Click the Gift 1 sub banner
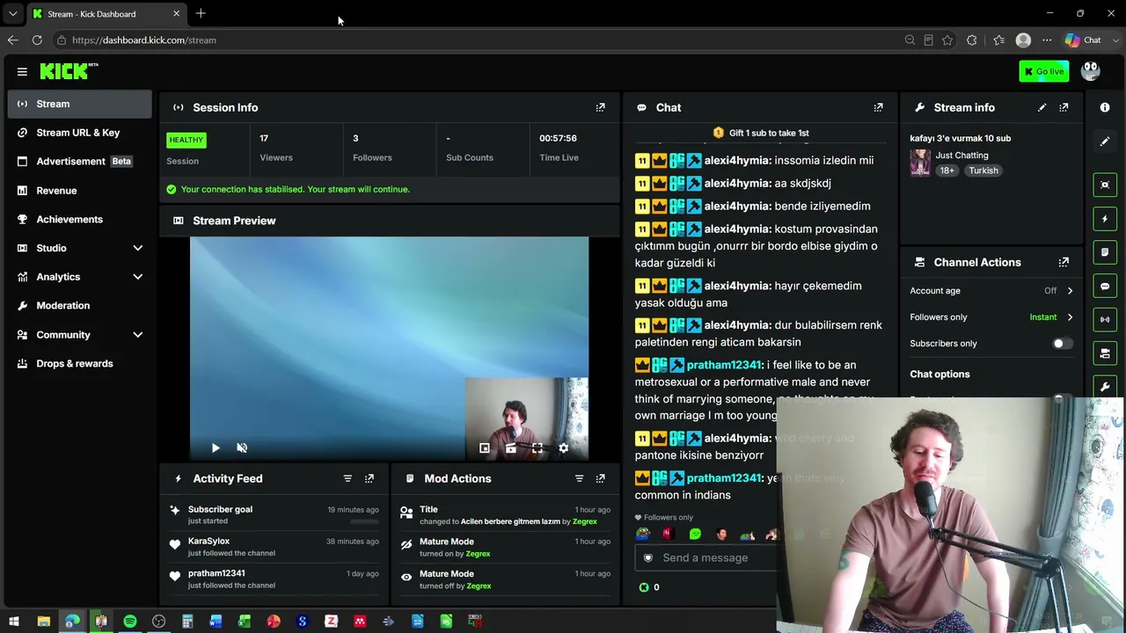This screenshot has width=1126, height=633. point(761,133)
